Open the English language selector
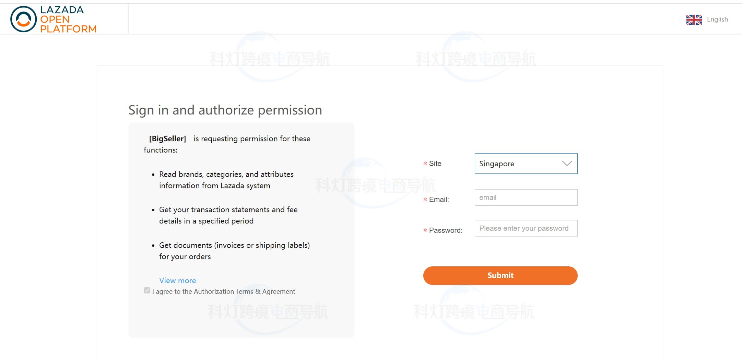This screenshot has width=742, height=362. 717,20
